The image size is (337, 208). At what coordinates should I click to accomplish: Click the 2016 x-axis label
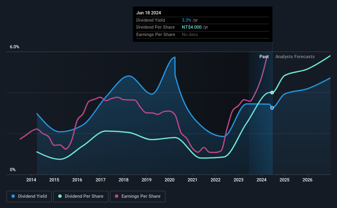(x=77, y=180)
